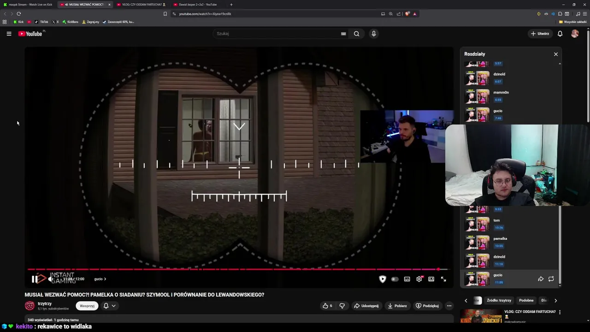Click the shield icon in player controls
The image size is (590, 332).
point(383,279)
